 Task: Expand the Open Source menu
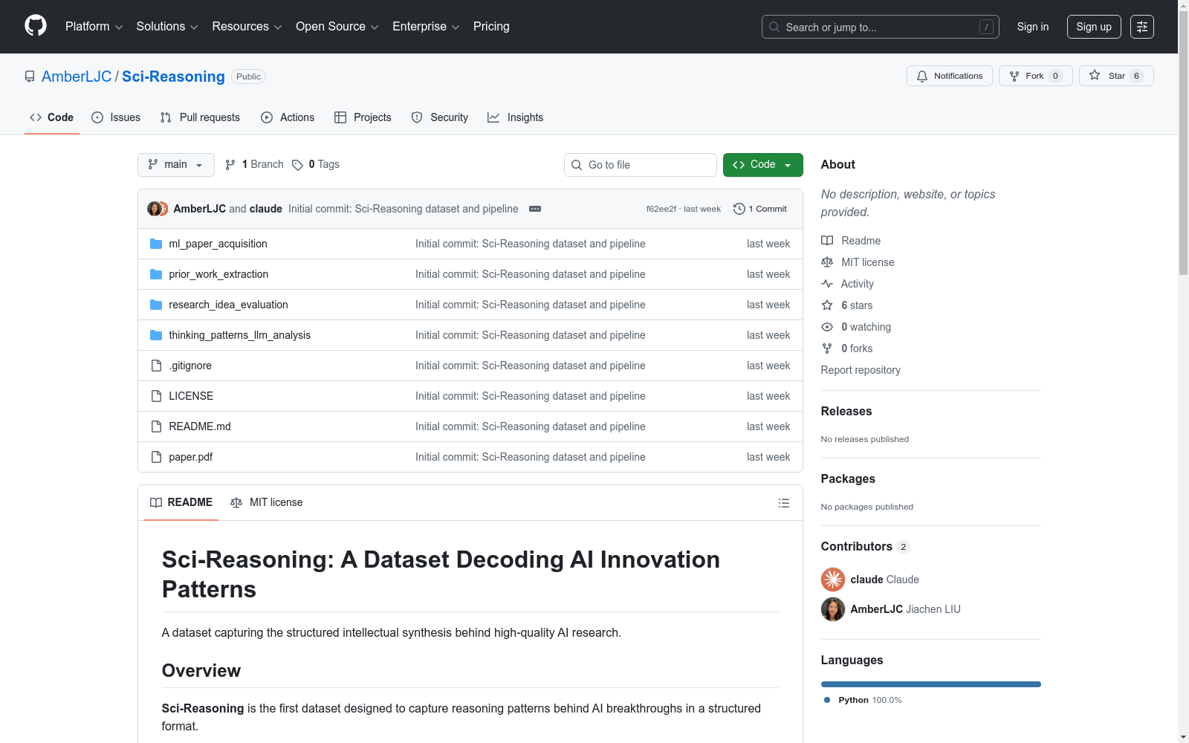(337, 27)
